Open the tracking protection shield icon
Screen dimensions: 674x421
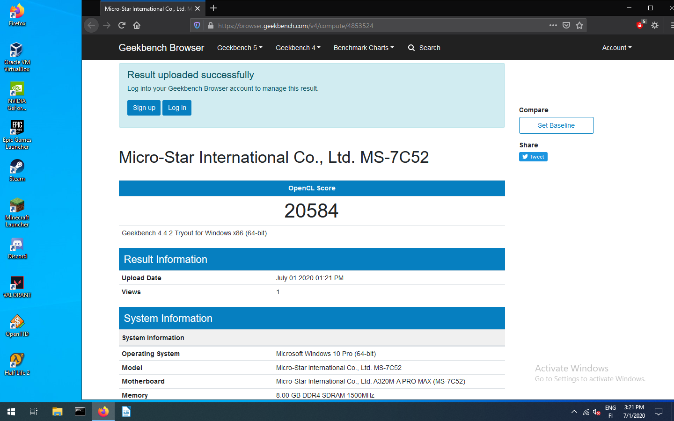pos(197,25)
